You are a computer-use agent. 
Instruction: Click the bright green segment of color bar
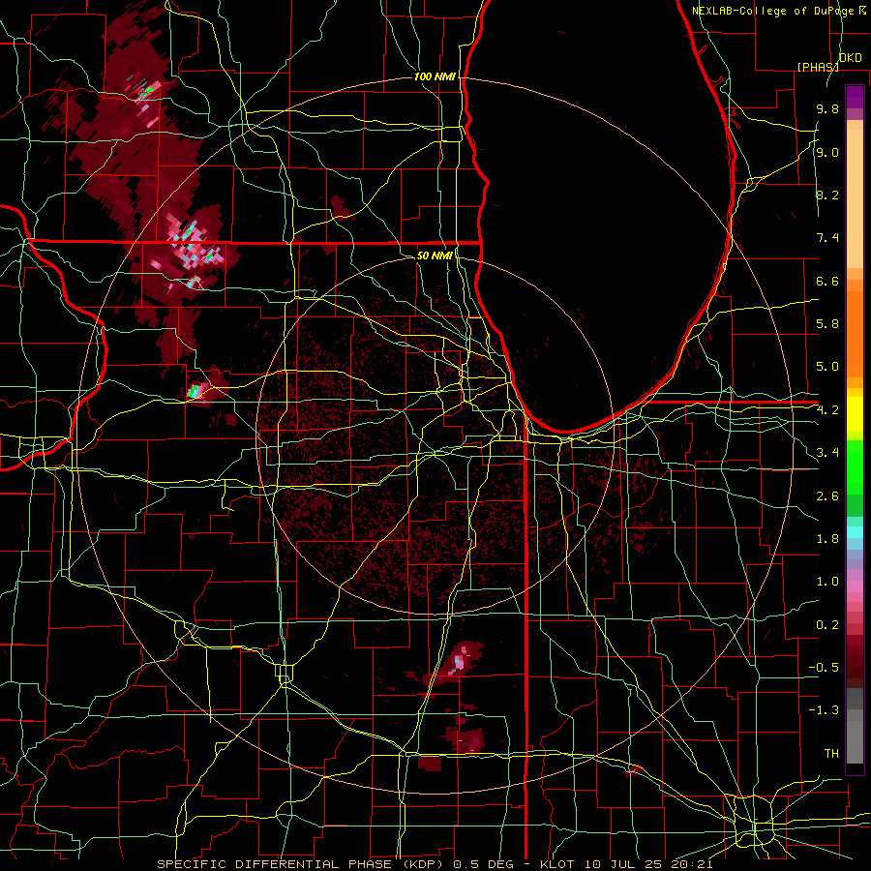[x=855, y=467]
